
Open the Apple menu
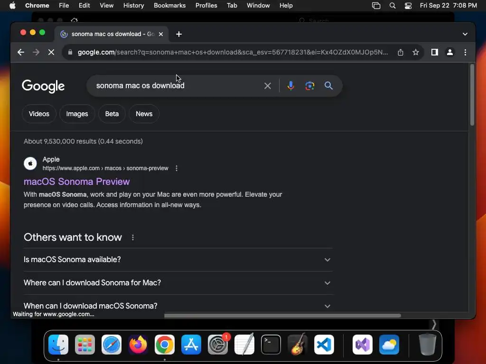[x=12, y=6]
